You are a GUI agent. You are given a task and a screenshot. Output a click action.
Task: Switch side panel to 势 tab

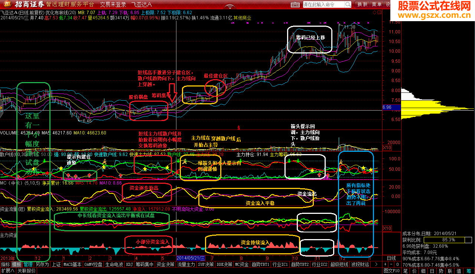[x=441, y=271]
